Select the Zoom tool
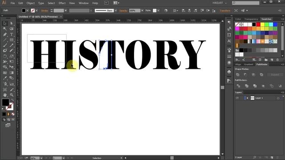 12,95
